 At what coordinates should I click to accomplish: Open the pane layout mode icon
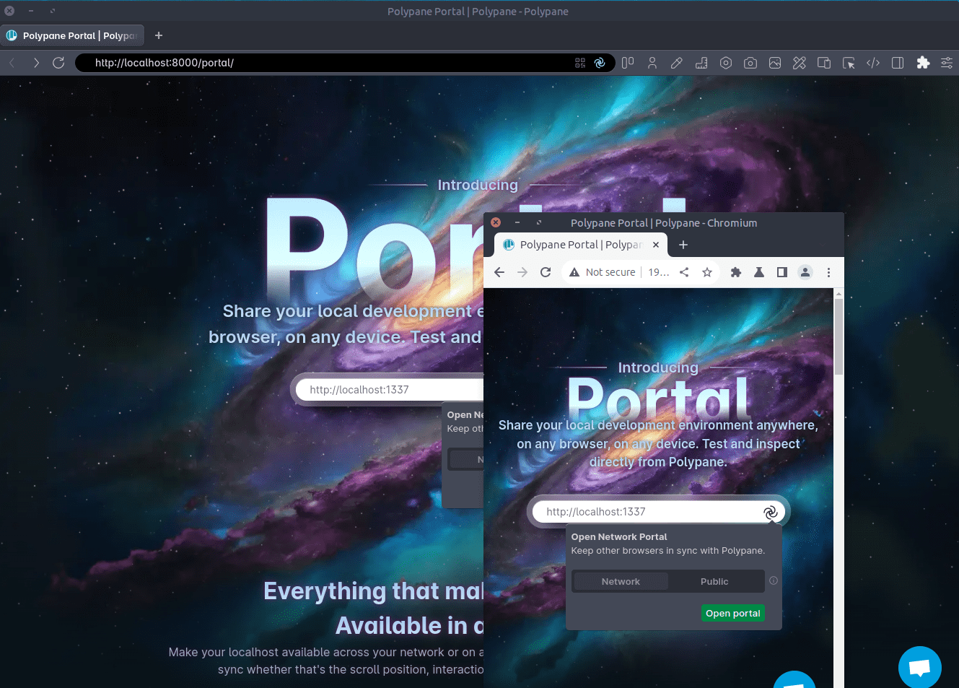[x=628, y=63]
